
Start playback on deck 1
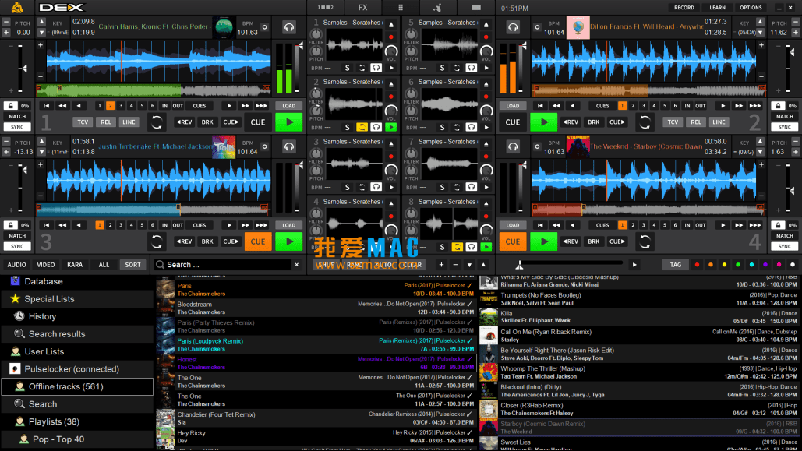click(x=289, y=122)
